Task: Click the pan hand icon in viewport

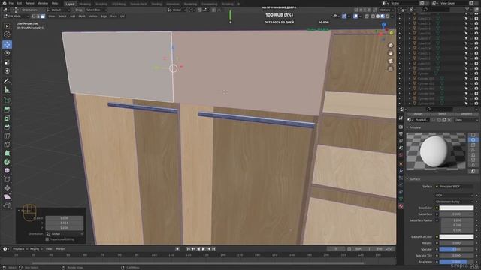Action: tap(391, 53)
